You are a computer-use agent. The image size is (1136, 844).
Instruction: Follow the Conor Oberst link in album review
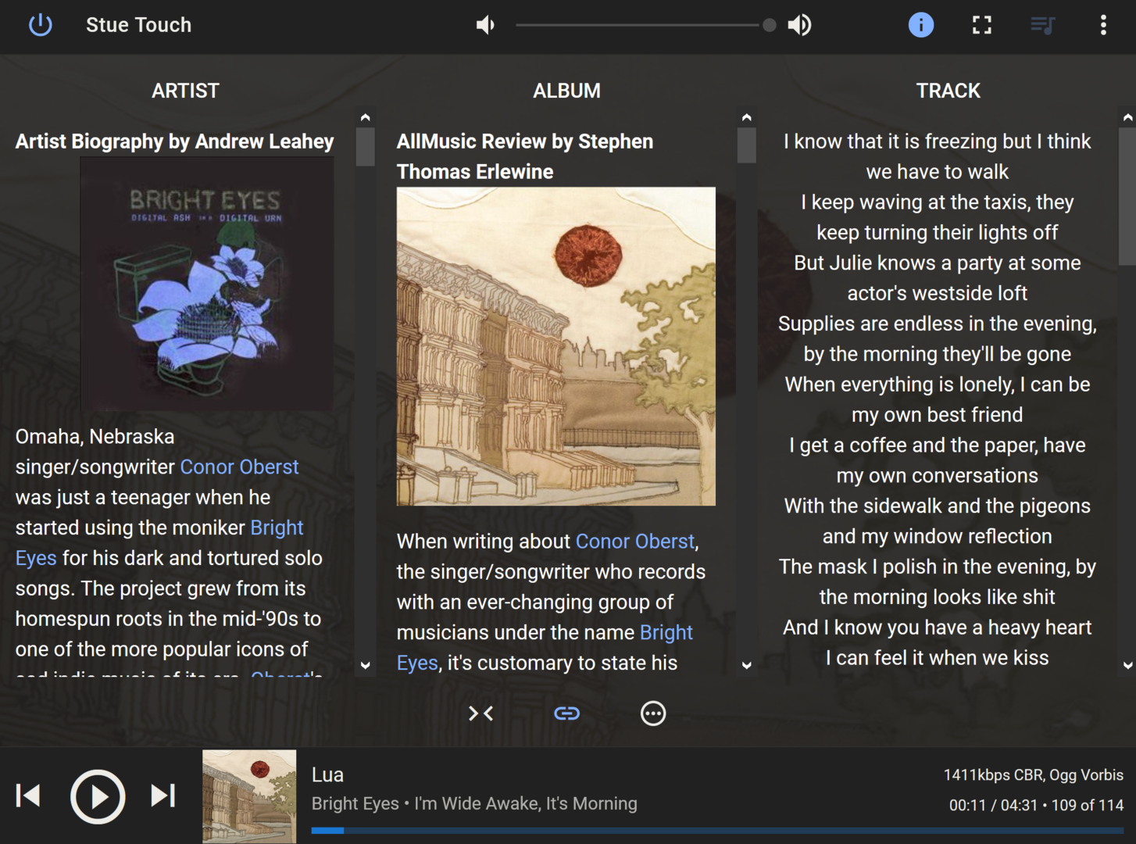click(x=634, y=541)
